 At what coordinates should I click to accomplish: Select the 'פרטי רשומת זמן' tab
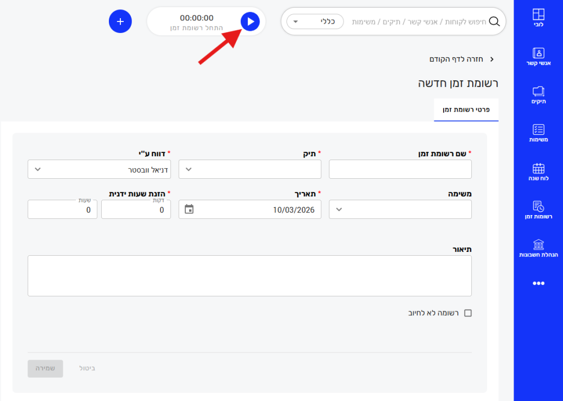[x=466, y=110]
